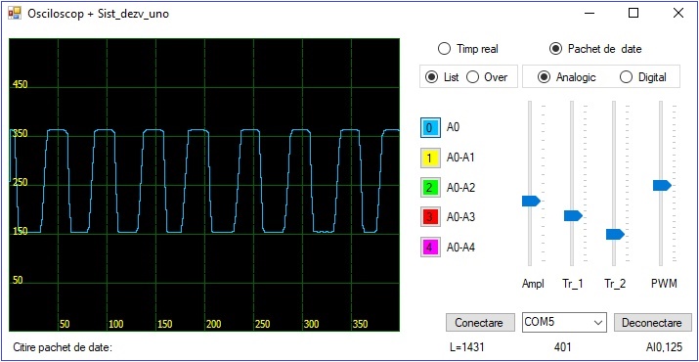
Task: Click the Tr_1 slider label
Action: coord(572,284)
